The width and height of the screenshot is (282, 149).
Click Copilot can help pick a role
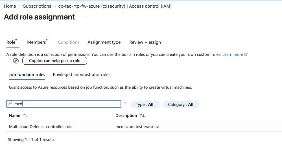pos(55,61)
